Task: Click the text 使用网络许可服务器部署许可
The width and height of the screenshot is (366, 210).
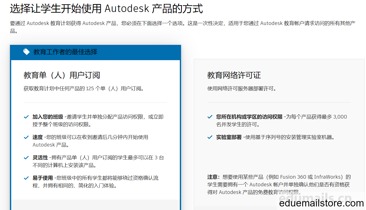Action: pyautogui.click(x=242, y=89)
